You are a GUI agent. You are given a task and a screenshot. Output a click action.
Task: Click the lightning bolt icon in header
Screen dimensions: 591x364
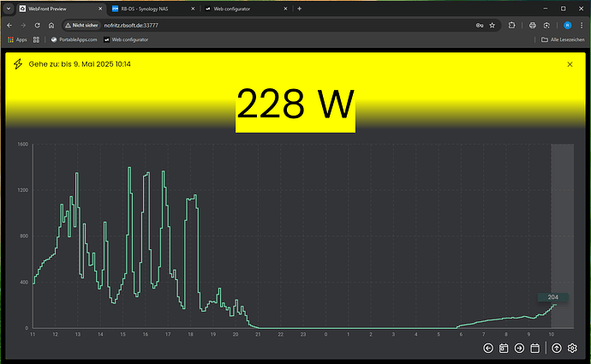[x=18, y=64]
